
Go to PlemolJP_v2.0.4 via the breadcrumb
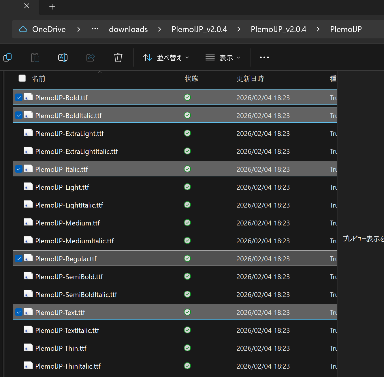click(199, 29)
